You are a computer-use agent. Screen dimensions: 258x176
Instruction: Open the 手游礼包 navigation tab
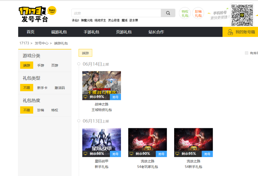(x=91, y=32)
